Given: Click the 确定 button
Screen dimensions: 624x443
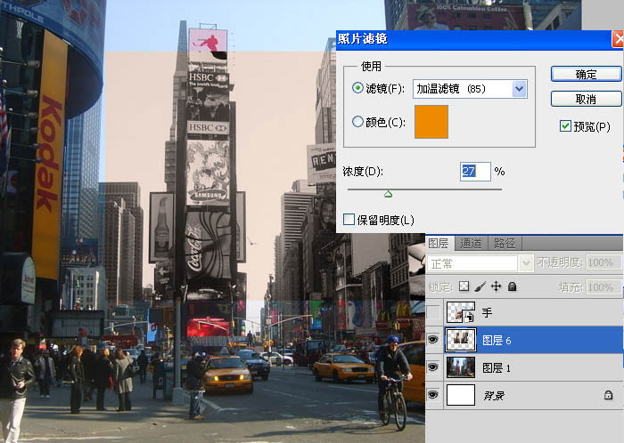Looking at the screenshot, I should tap(586, 74).
